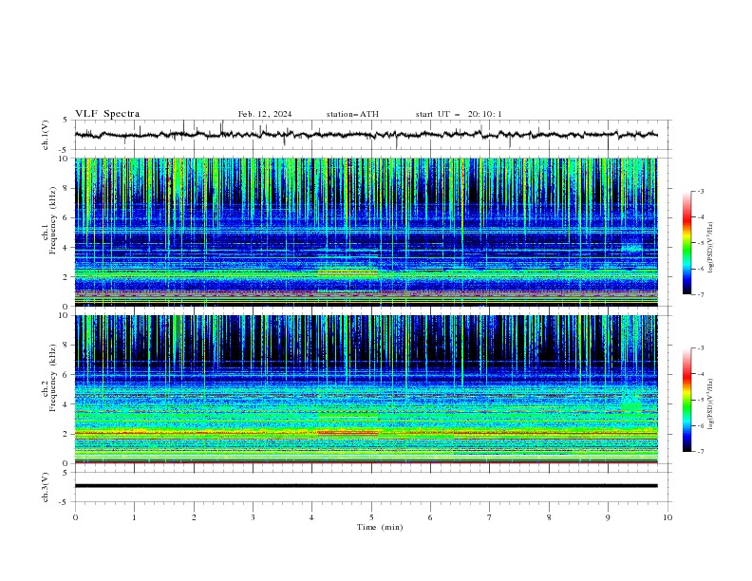752x581 pixels.
Task: Click the flat black ch.3 voltage trace
Action: (366, 486)
